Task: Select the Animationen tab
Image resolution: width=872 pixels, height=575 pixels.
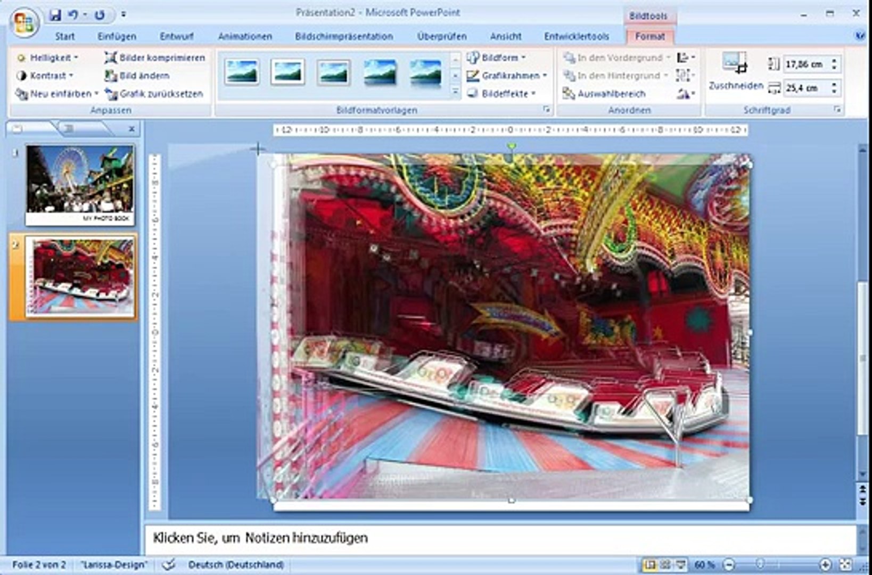Action: [245, 36]
